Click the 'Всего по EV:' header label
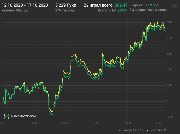180x134 pixels. [107, 10]
